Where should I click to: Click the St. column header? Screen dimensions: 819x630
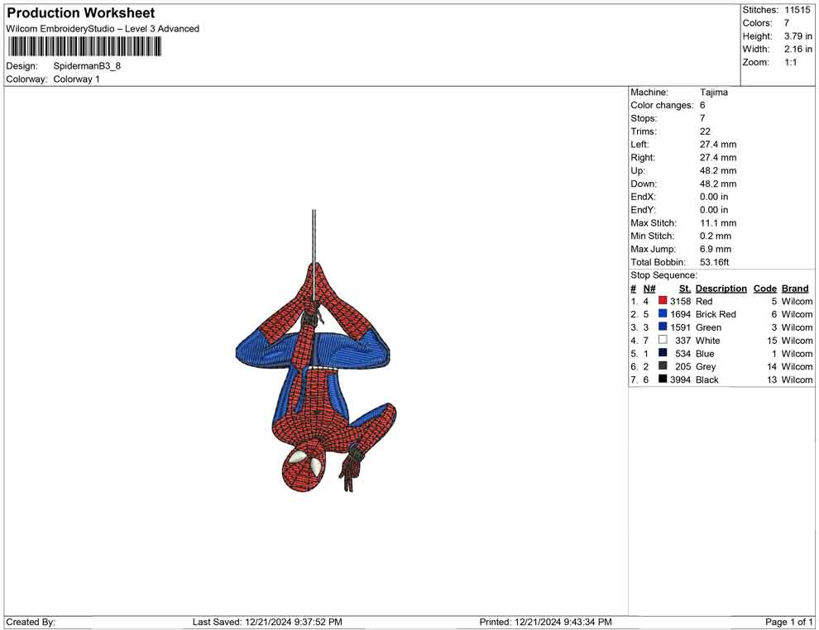[684, 289]
